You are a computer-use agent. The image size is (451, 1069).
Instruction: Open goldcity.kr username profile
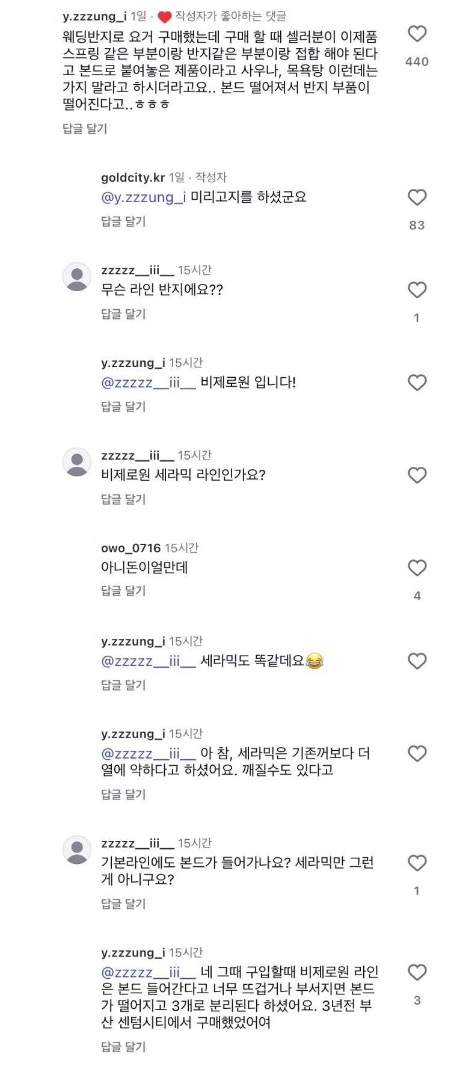(x=133, y=177)
